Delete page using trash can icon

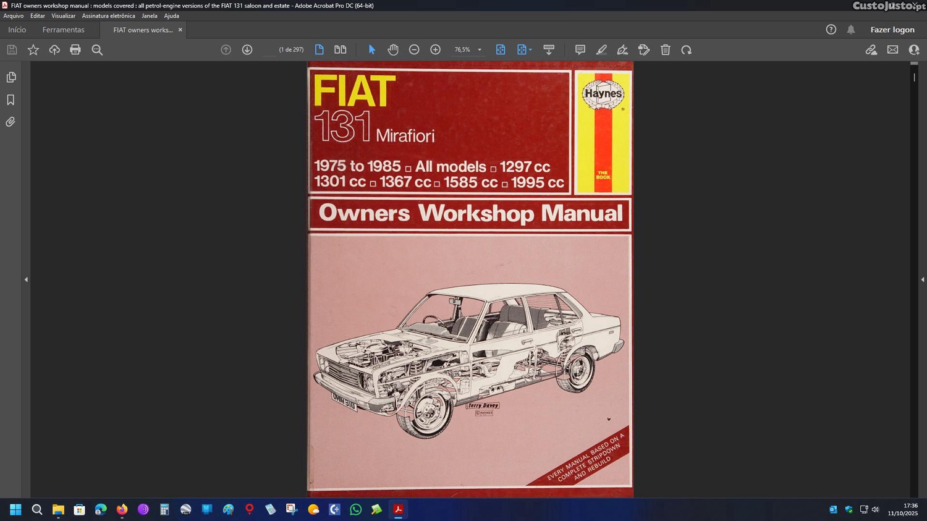(x=666, y=50)
